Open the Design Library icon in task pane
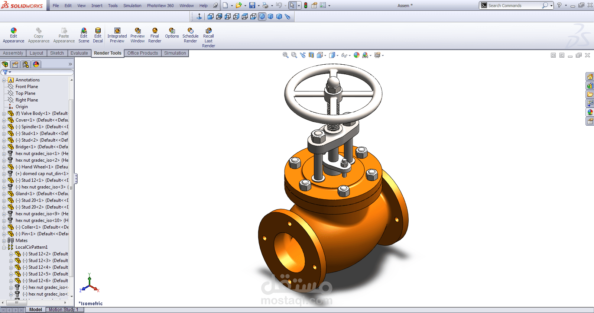 point(590,85)
